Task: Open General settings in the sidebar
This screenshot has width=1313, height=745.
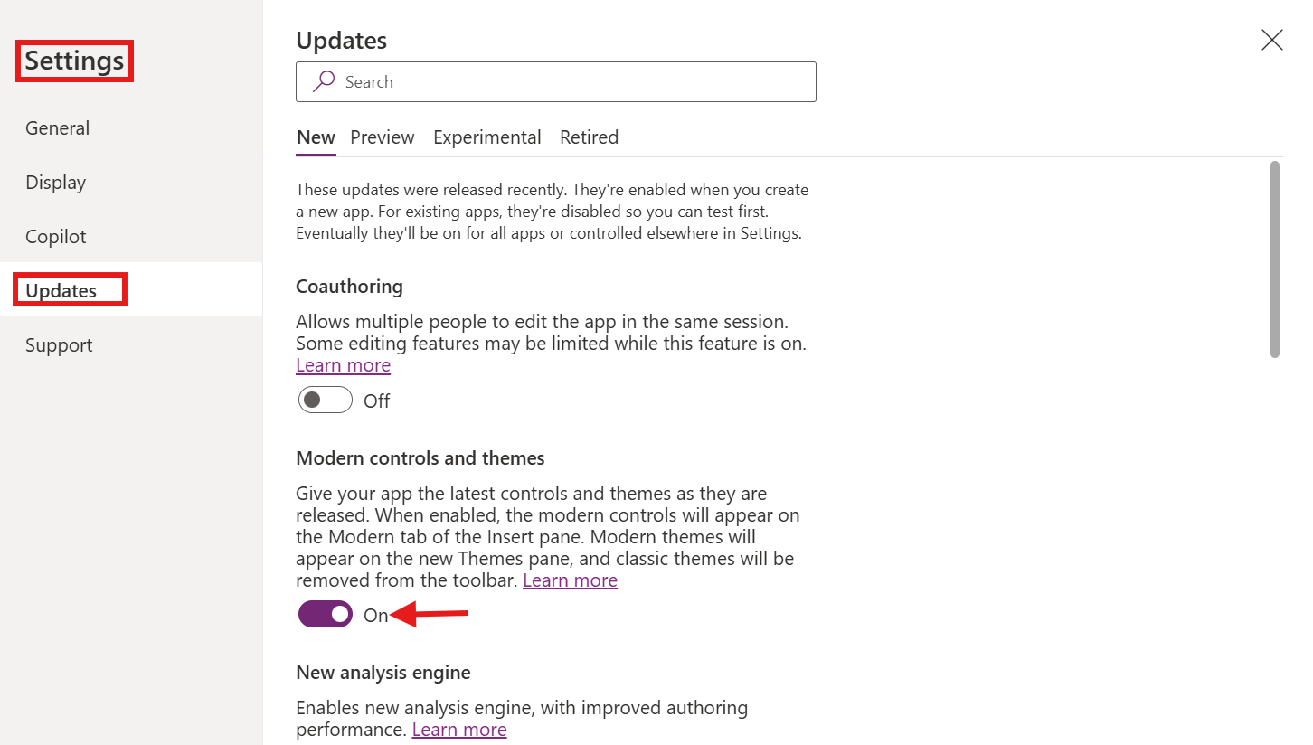Action: click(57, 128)
